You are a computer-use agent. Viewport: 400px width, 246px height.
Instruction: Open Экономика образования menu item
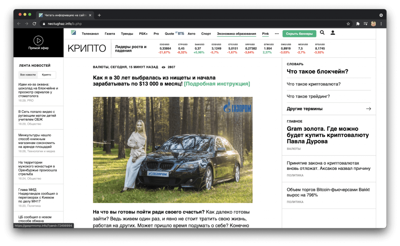point(236,34)
